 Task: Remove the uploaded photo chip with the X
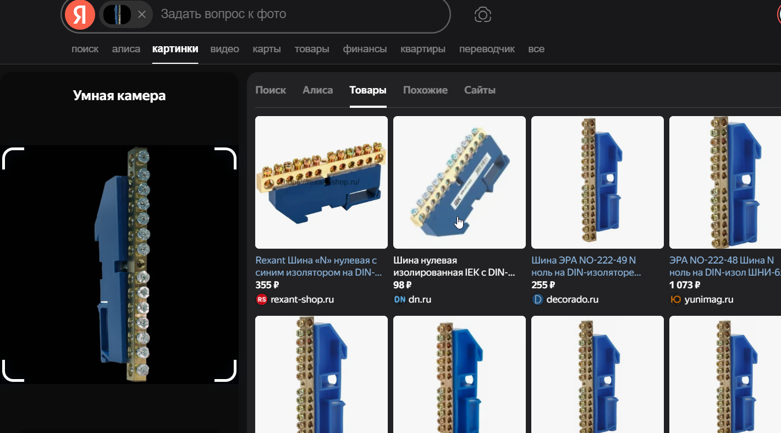(142, 14)
